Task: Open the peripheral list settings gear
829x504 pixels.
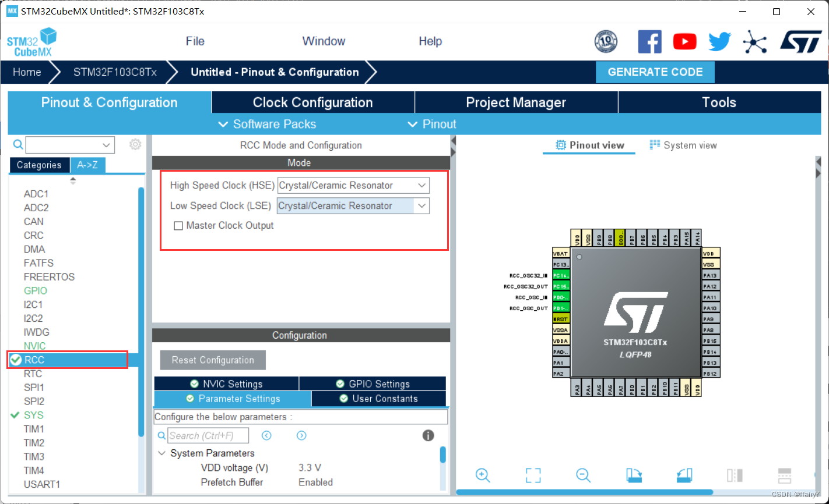Action: [x=135, y=144]
